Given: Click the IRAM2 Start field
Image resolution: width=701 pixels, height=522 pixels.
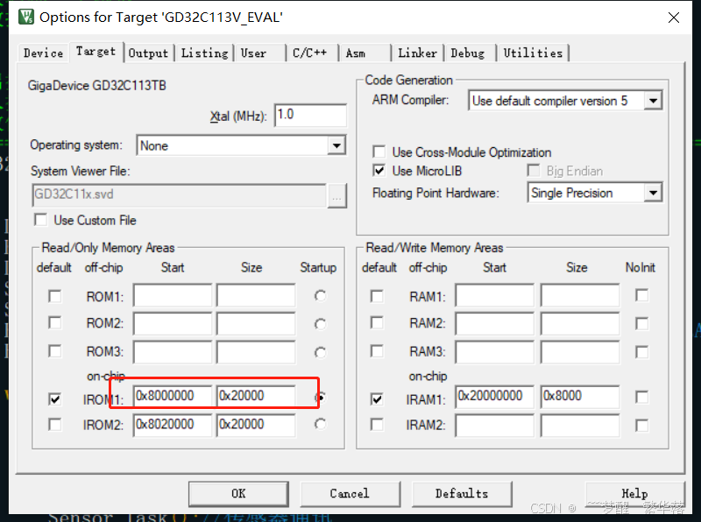Looking at the screenshot, I should coord(495,425).
